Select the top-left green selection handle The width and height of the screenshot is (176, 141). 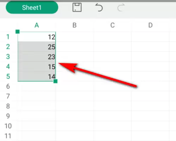[18, 32]
